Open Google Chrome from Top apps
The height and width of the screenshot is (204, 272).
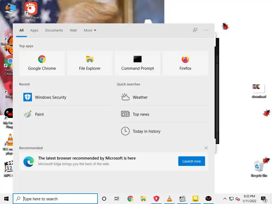[x=42, y=63]
